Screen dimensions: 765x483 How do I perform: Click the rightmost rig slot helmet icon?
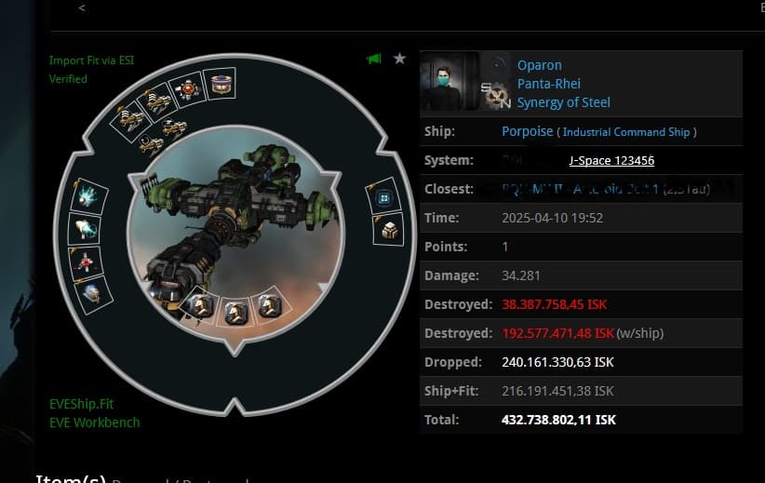point(270,305)
